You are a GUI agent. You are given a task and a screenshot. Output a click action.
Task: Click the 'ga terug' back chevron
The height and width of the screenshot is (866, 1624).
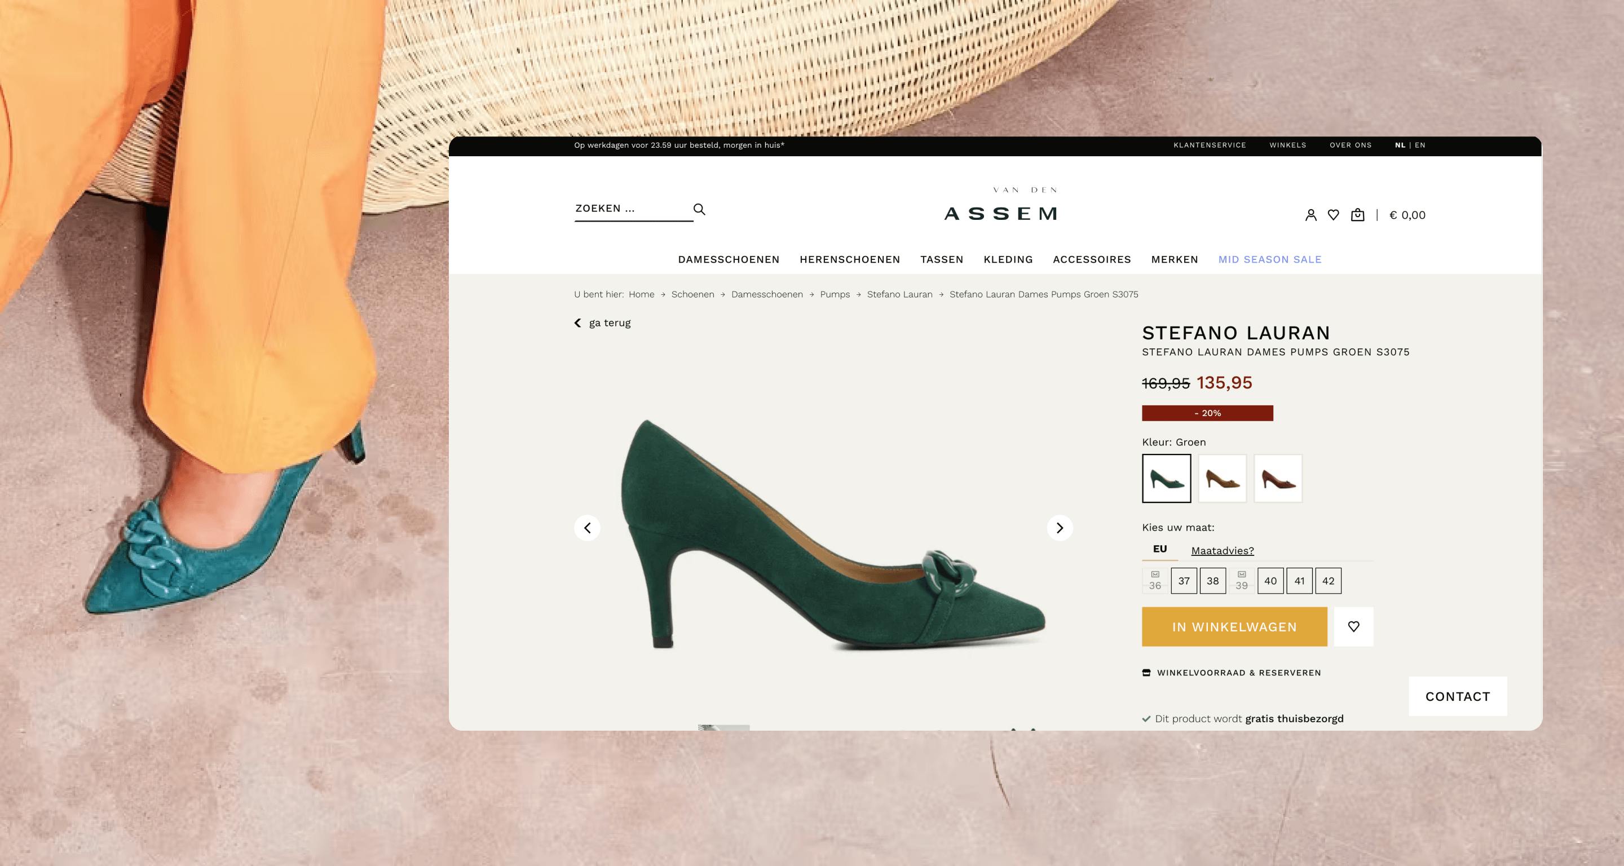coord(577,322)
